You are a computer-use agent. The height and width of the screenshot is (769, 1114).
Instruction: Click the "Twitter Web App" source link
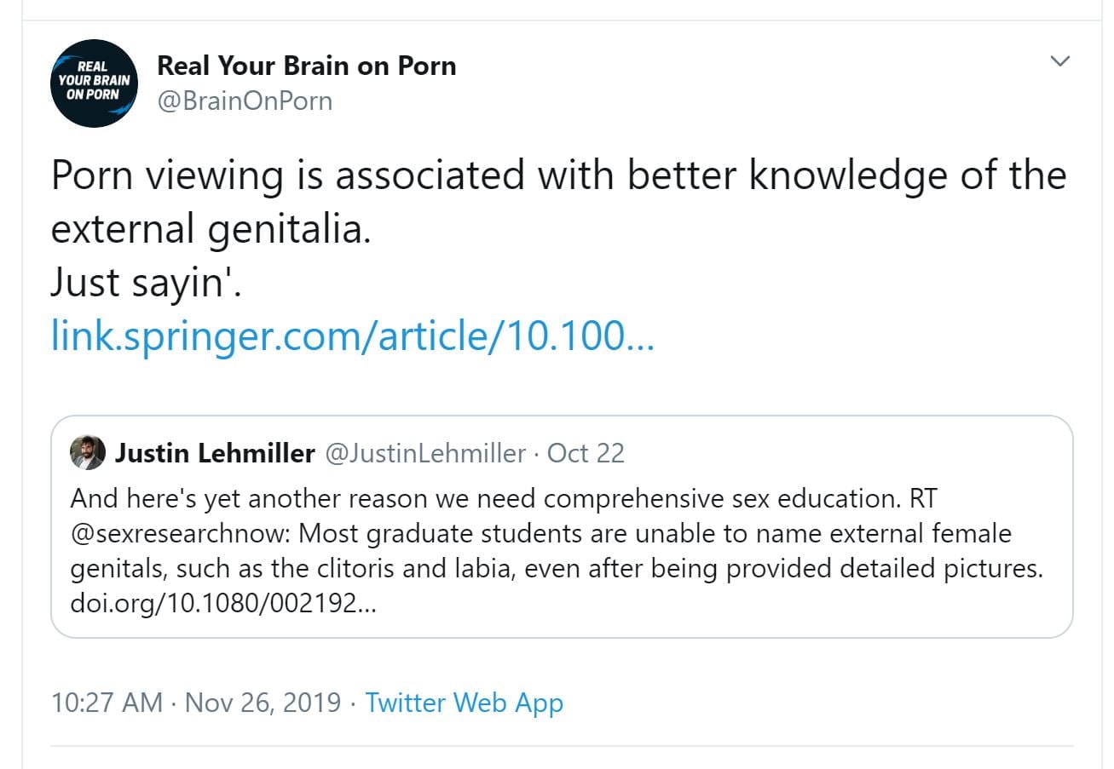point(465,703)
